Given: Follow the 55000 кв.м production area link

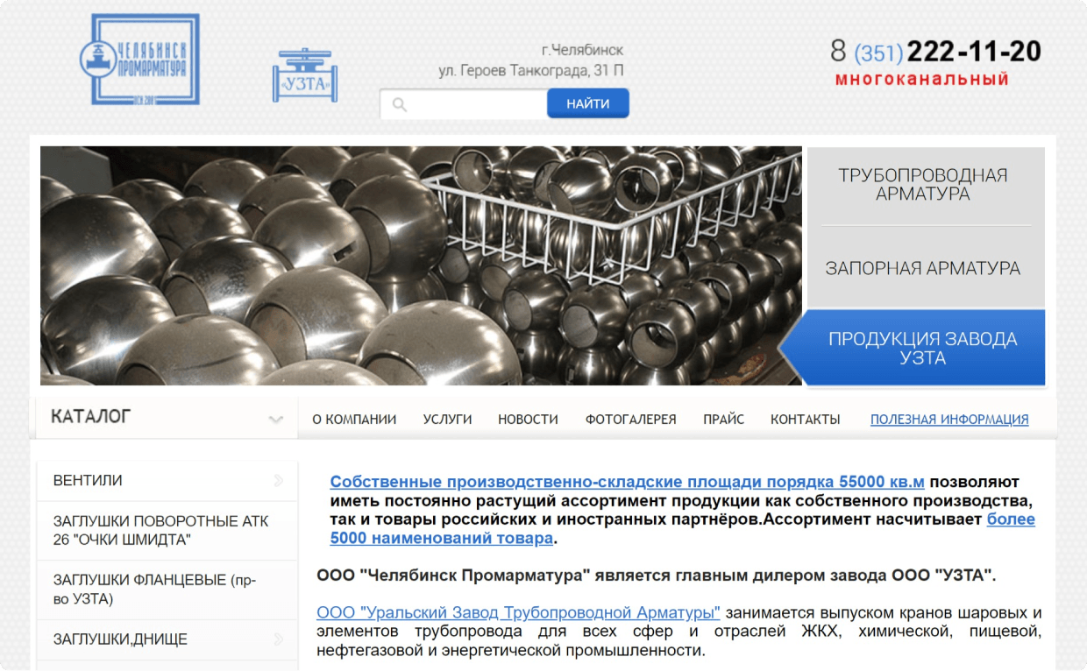Looking at the screenshot, I should pyautogui.click(x=627, y=482).
